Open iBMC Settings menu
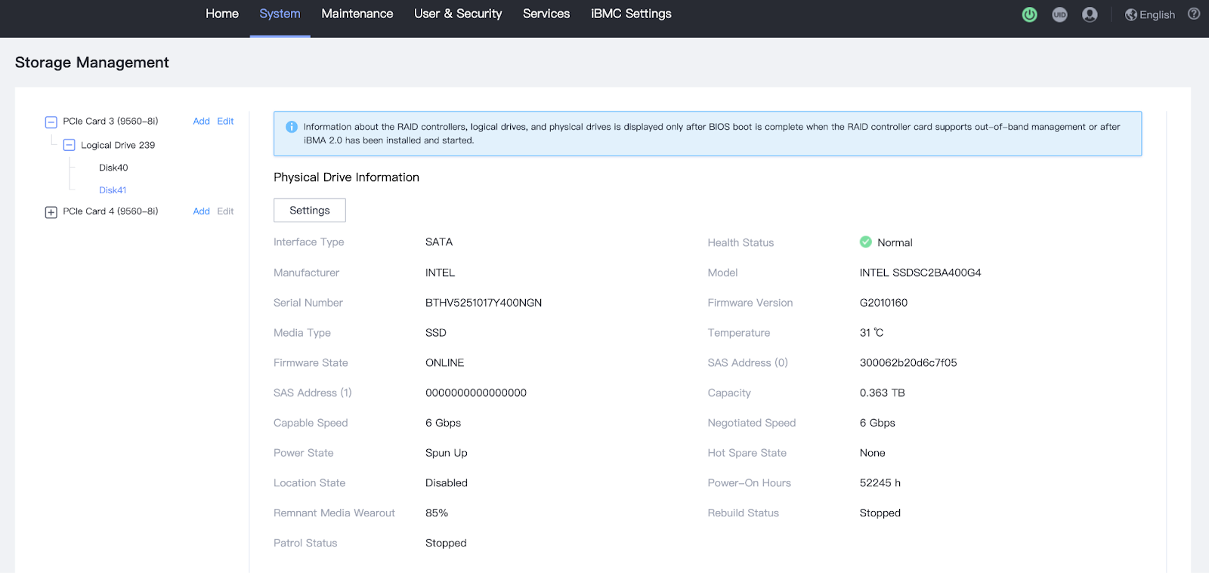 click(631, 14)
